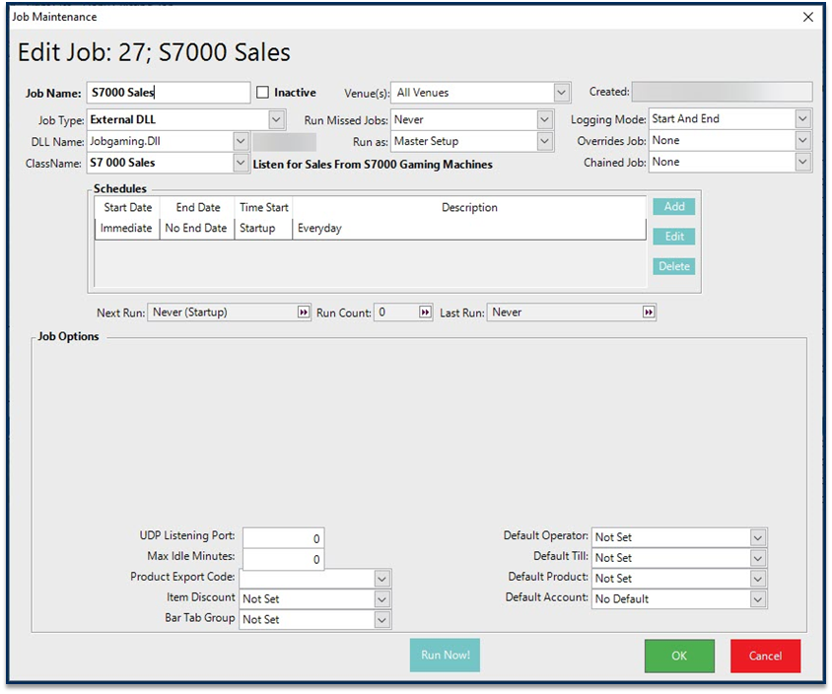Expand the Default Operator dropdown
This screenshot has height=694, width=832.
pyautogui.click(x=758, y=537)
